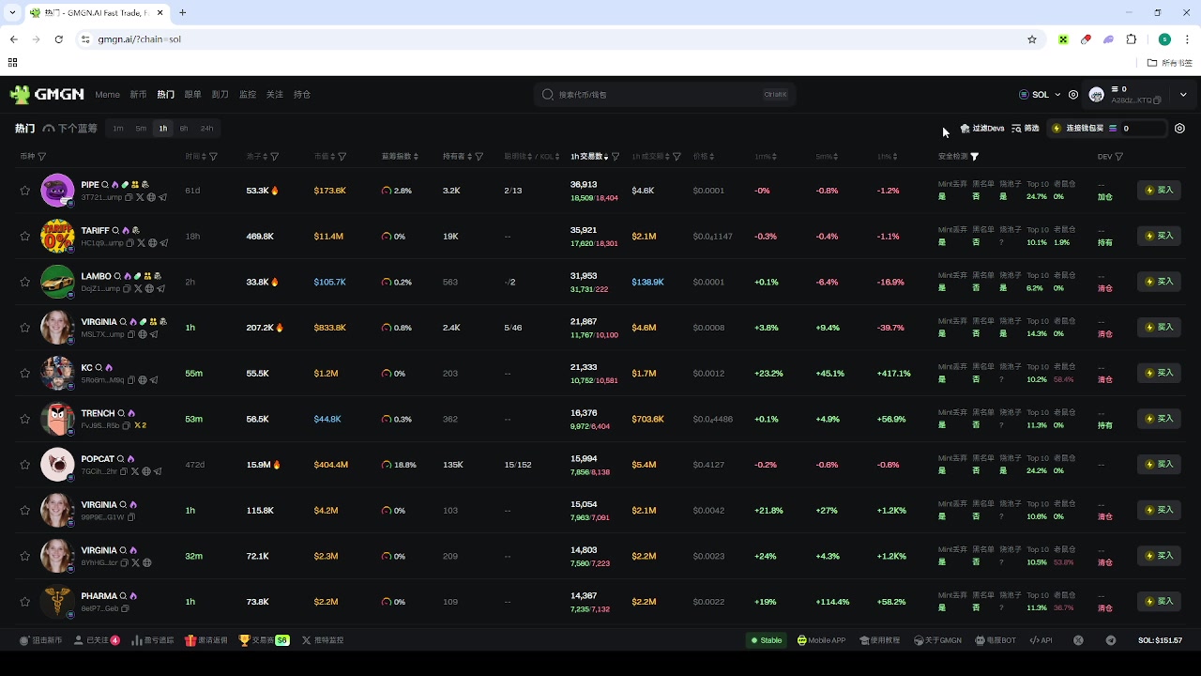Click 买入 button for PIPE

(x=1159, y=191)
